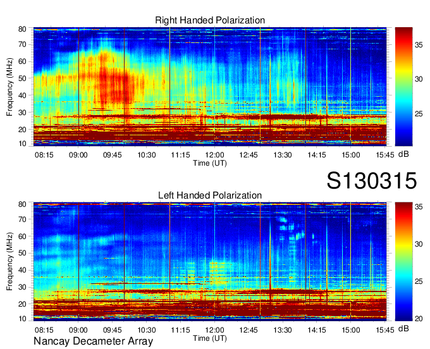Click the 10 MHz tick of the upper plot
The height and width of the screenshot is (349, 430).
tap(22, 144)
